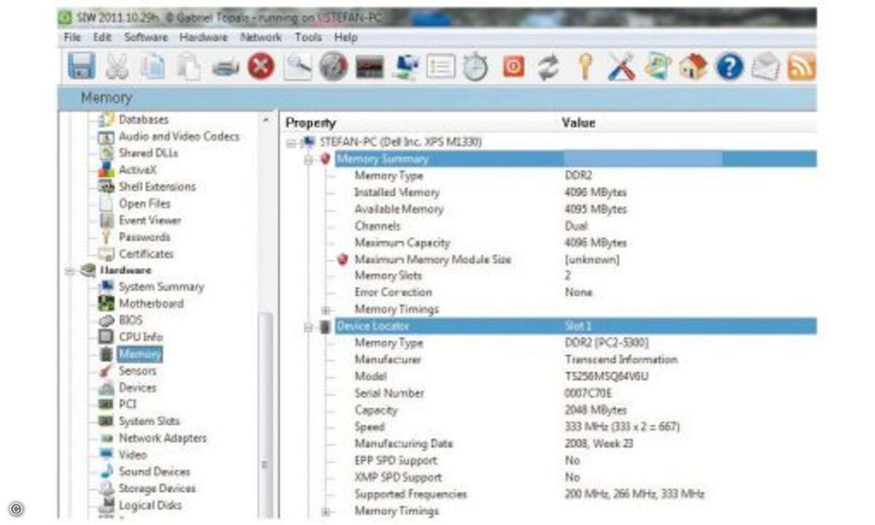Click the crossed tools toolbar icon
The width and height of the screenshot is (875, 525).
(x=621, y=67)
